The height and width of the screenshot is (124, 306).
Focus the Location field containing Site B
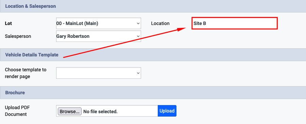235,23
